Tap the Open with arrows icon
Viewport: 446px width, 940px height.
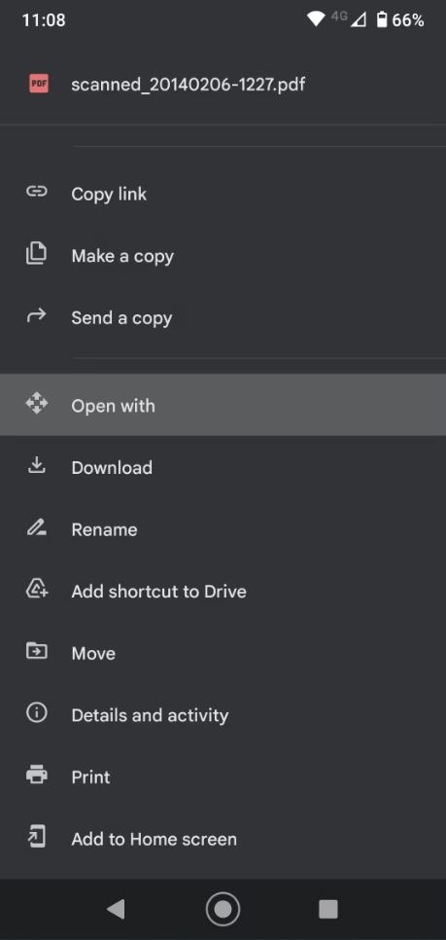[x=37, y=404]
